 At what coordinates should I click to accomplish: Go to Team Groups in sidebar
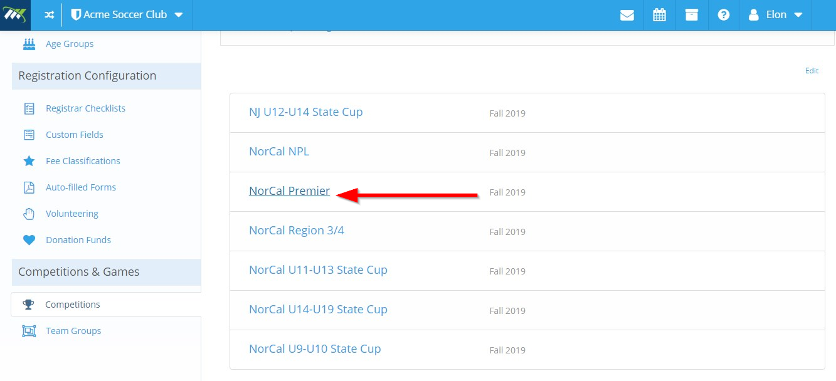73,331
